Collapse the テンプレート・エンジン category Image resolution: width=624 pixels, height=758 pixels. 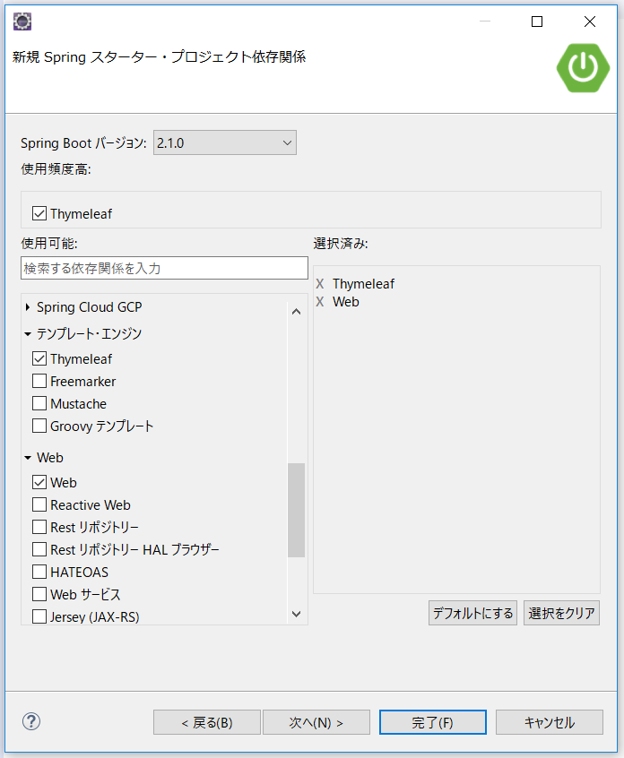coord(28,333)
